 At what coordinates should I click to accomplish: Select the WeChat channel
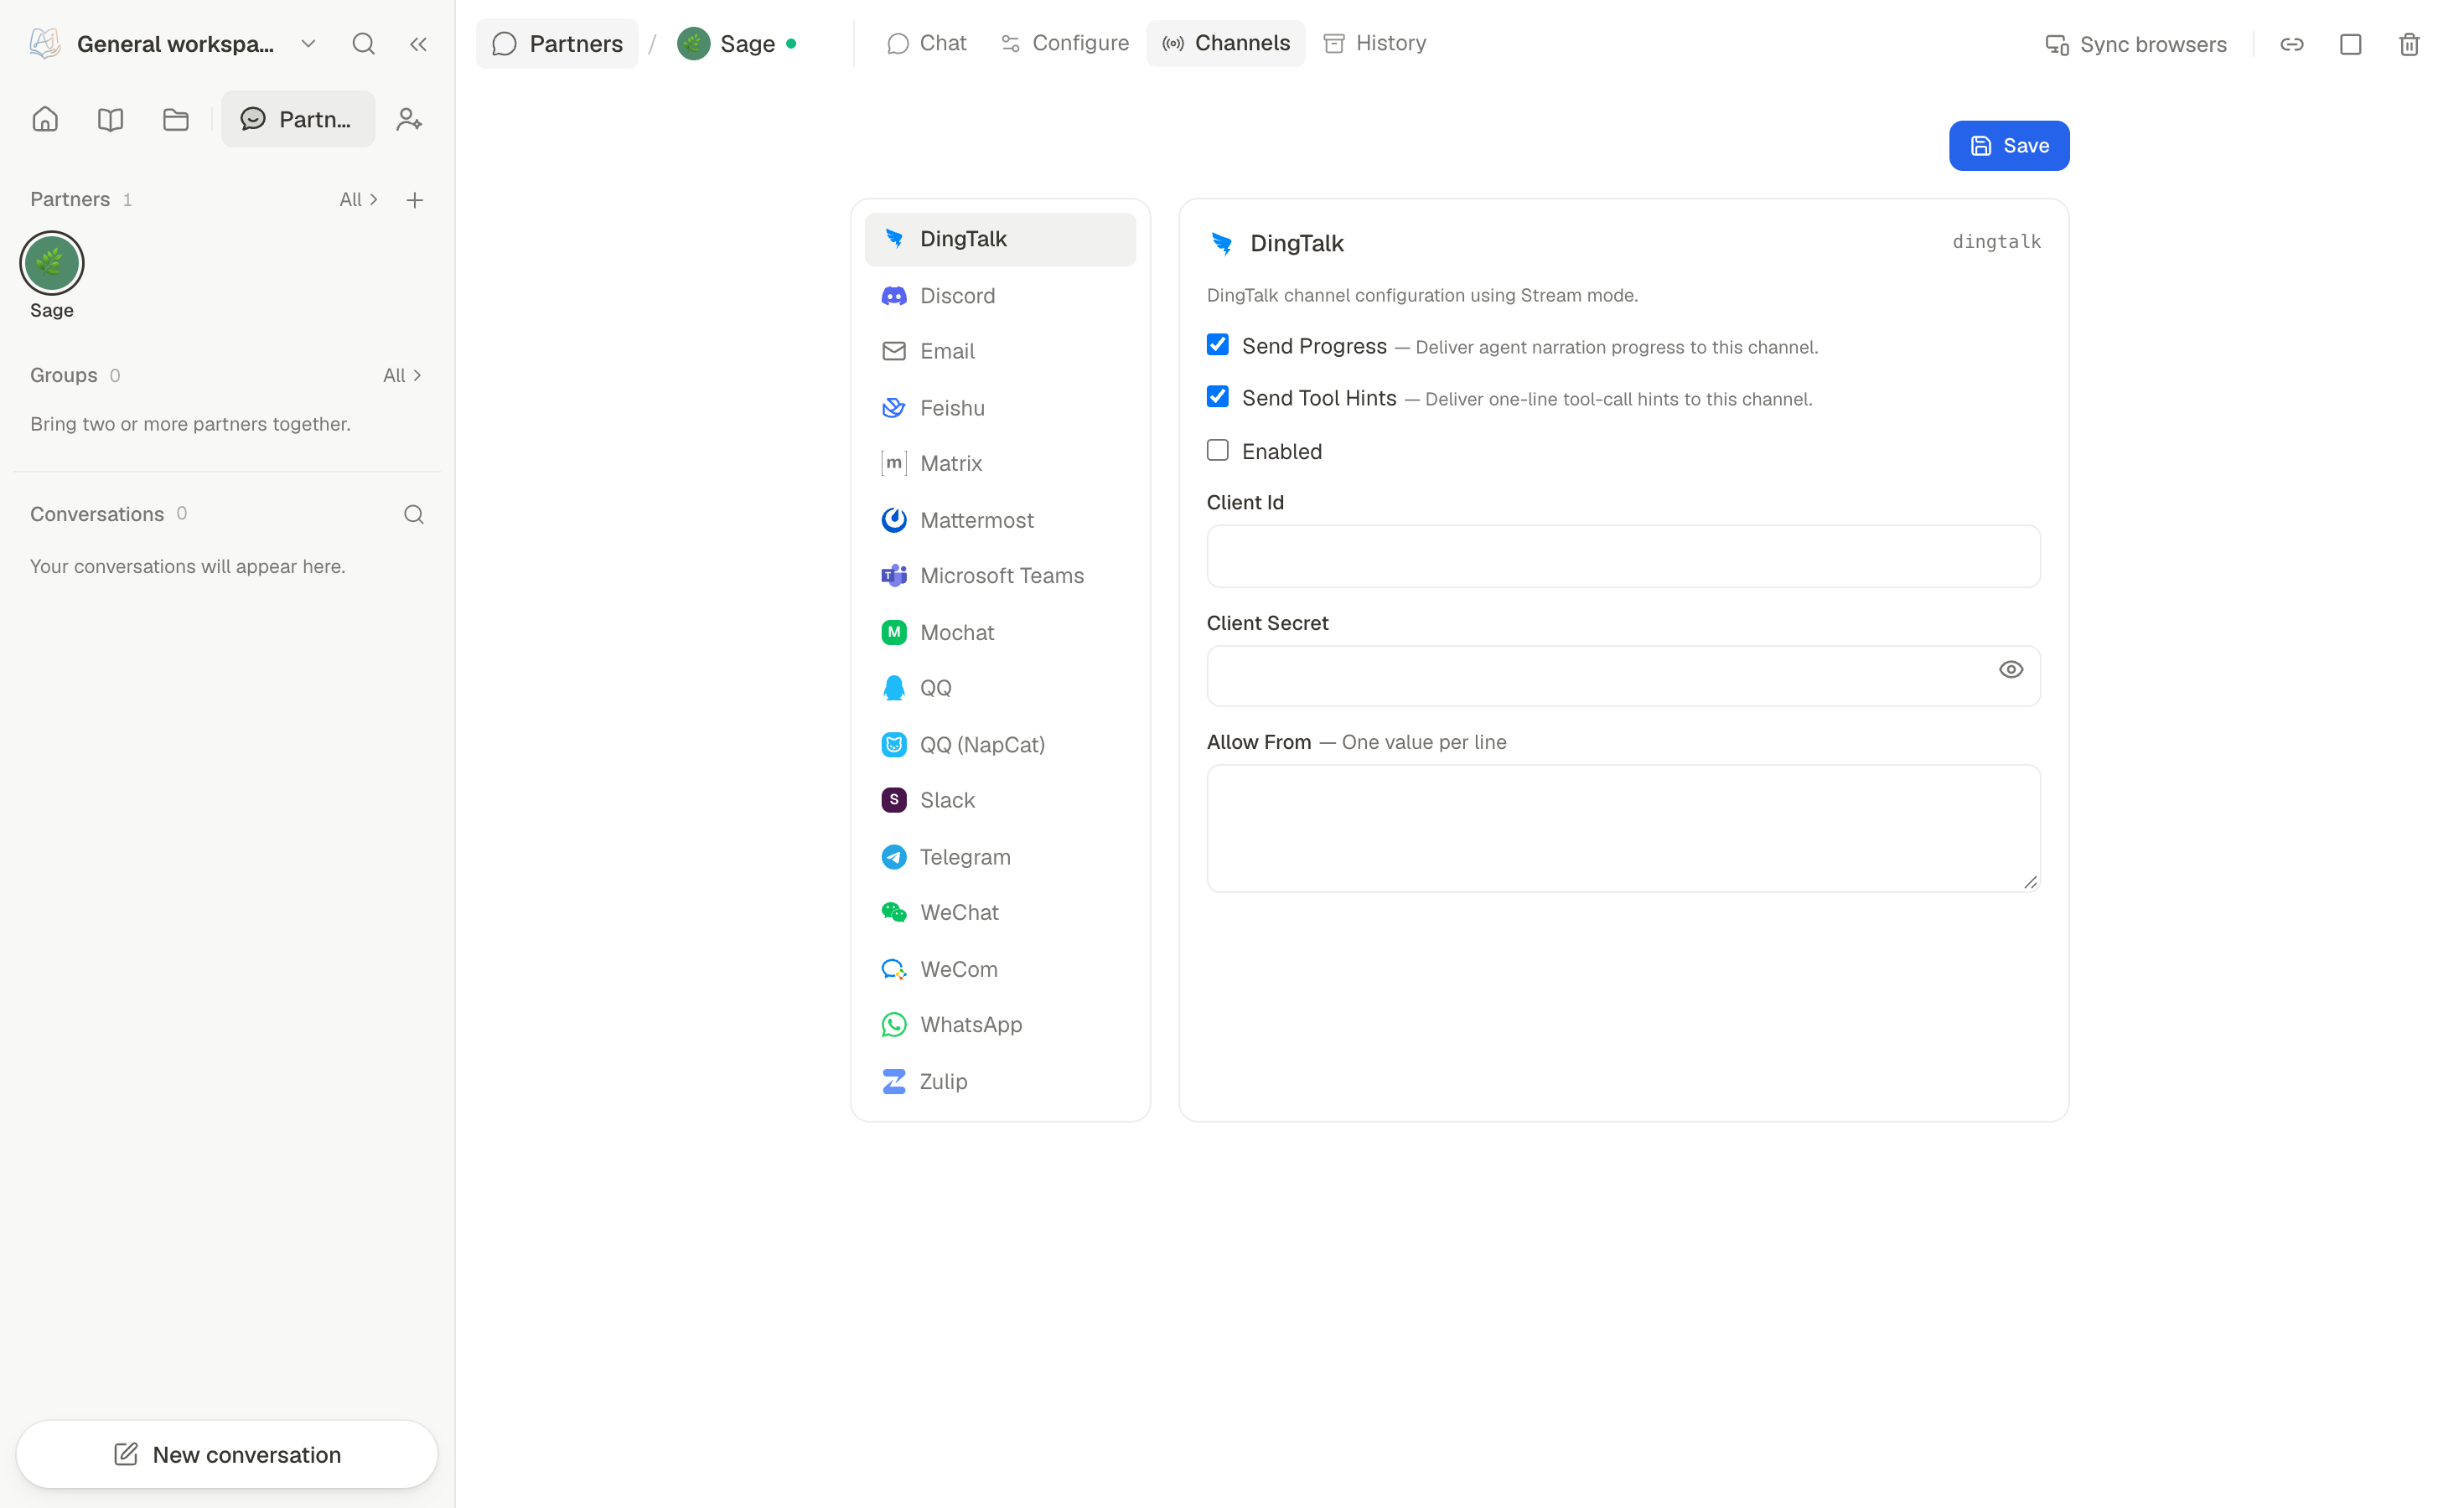point(1000,912)
